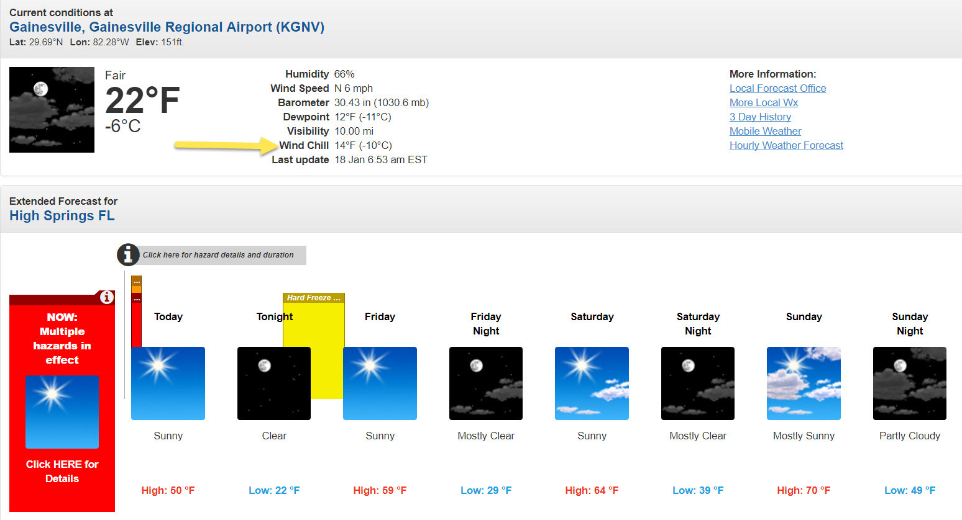Click the Hard Freeze hazard label
Screen dimensions: 962x520
point(313,298)
